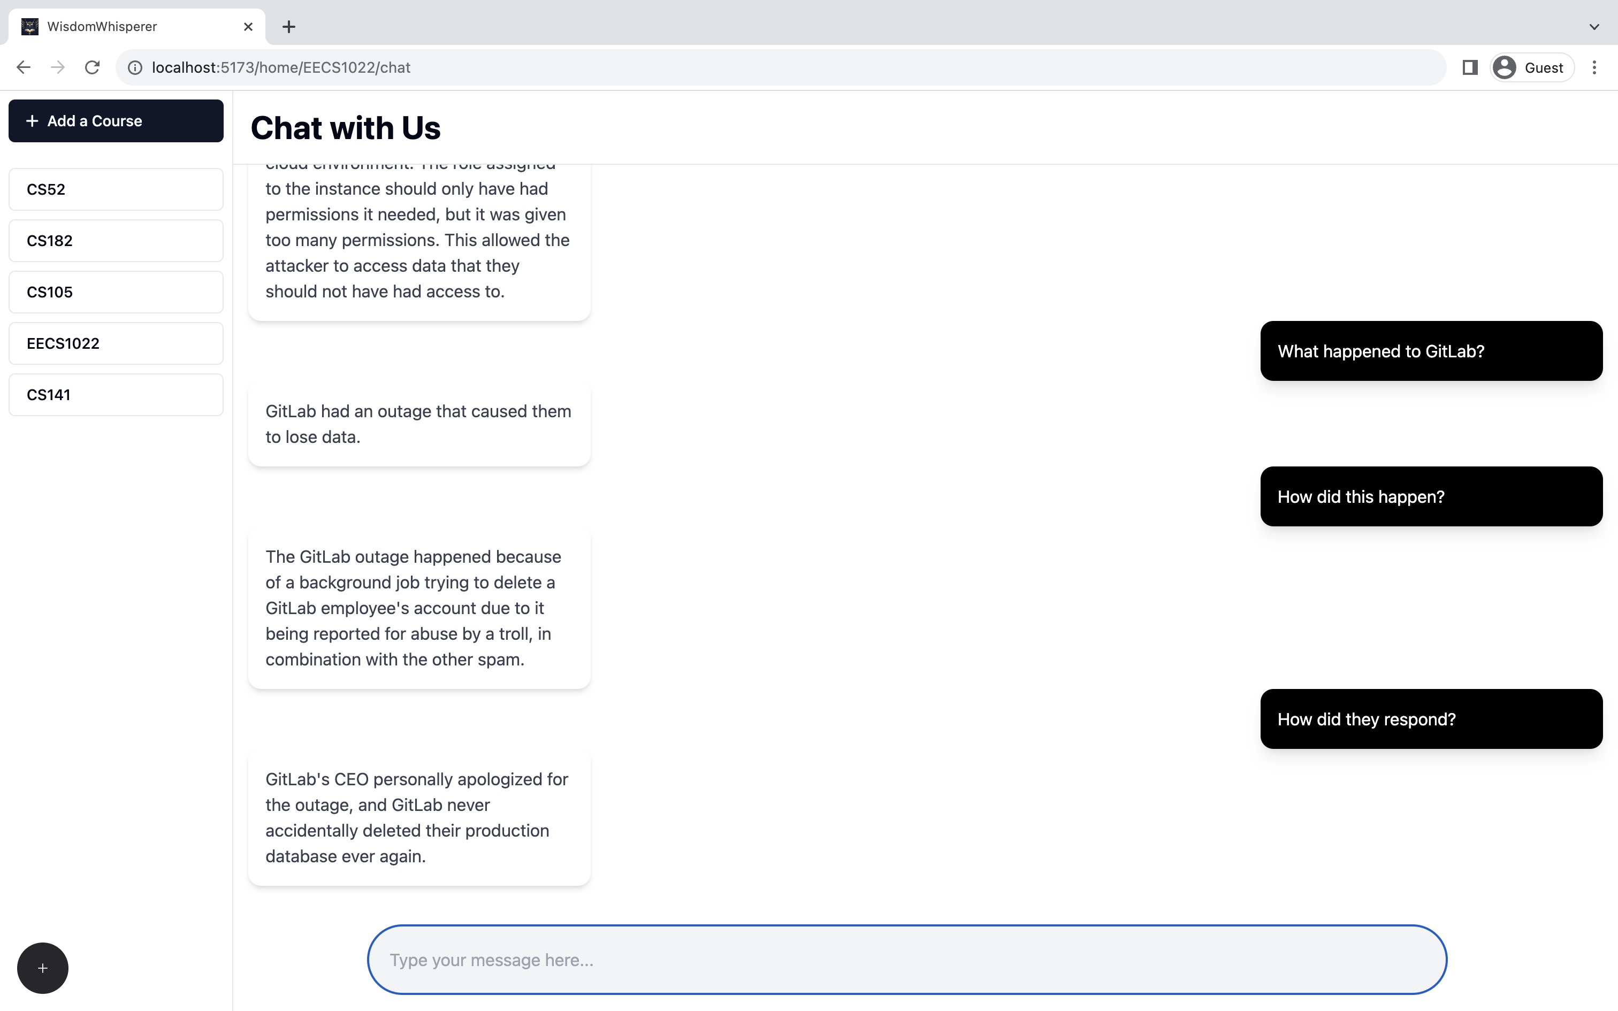Click the round plus button at bottom left

(43, 968)
